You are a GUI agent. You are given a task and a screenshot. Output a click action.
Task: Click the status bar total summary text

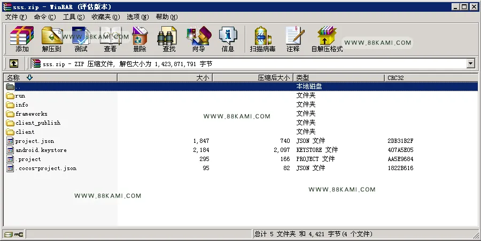click(313, 234)
